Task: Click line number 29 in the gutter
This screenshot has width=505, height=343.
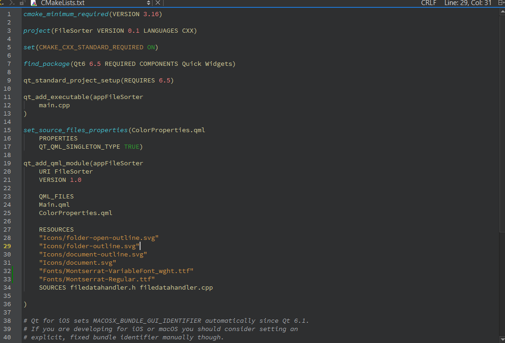Action: [7, 246]
